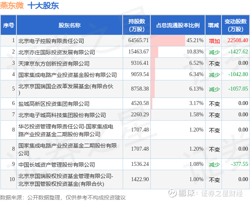The height and width of the screenshot is (201, 250).
Task: Click holdings value 9059.54
Action: [140, 75]
